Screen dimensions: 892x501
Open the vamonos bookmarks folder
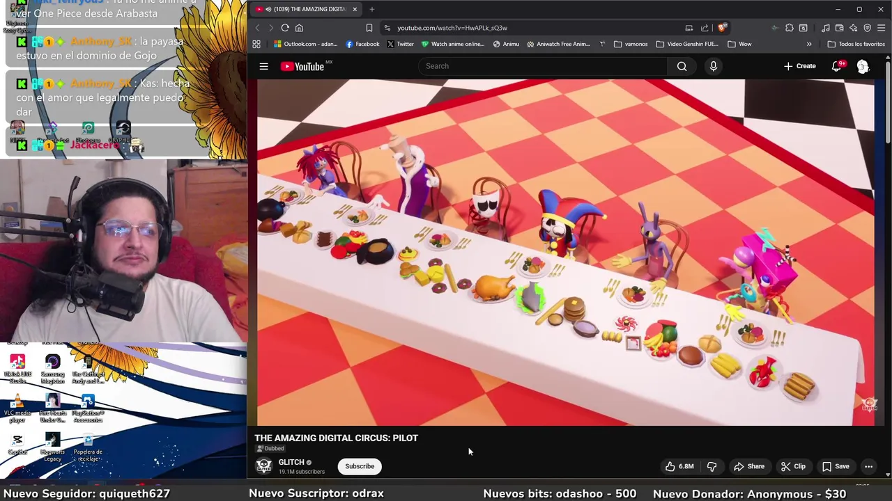pyautogui.click(x=631, y=44)
